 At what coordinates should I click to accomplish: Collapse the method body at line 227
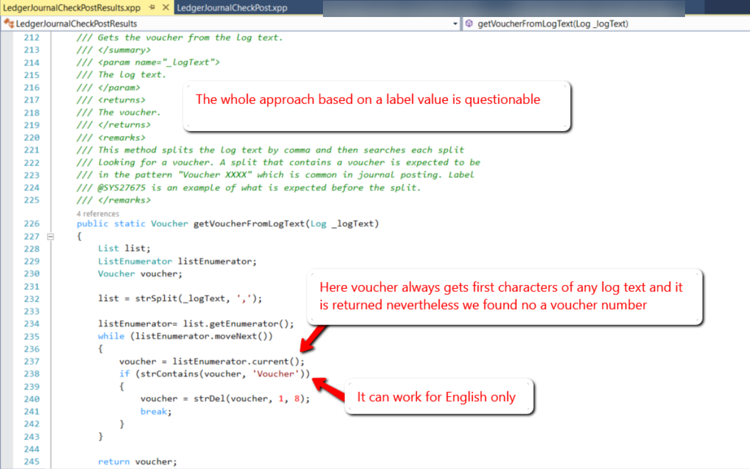point(50,236)
